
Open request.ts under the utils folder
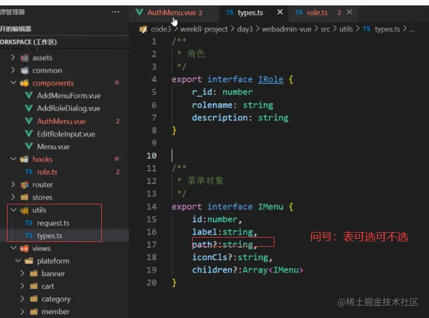click(x=53, y=223)
